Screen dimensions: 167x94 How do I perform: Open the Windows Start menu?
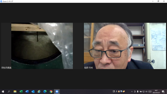3,92
